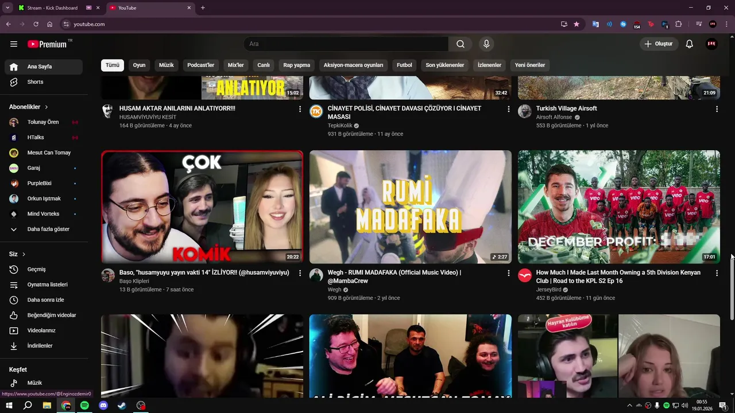Start voice search with microphone icon
This screenshot has width=735, height=413.
coord(486,44)
